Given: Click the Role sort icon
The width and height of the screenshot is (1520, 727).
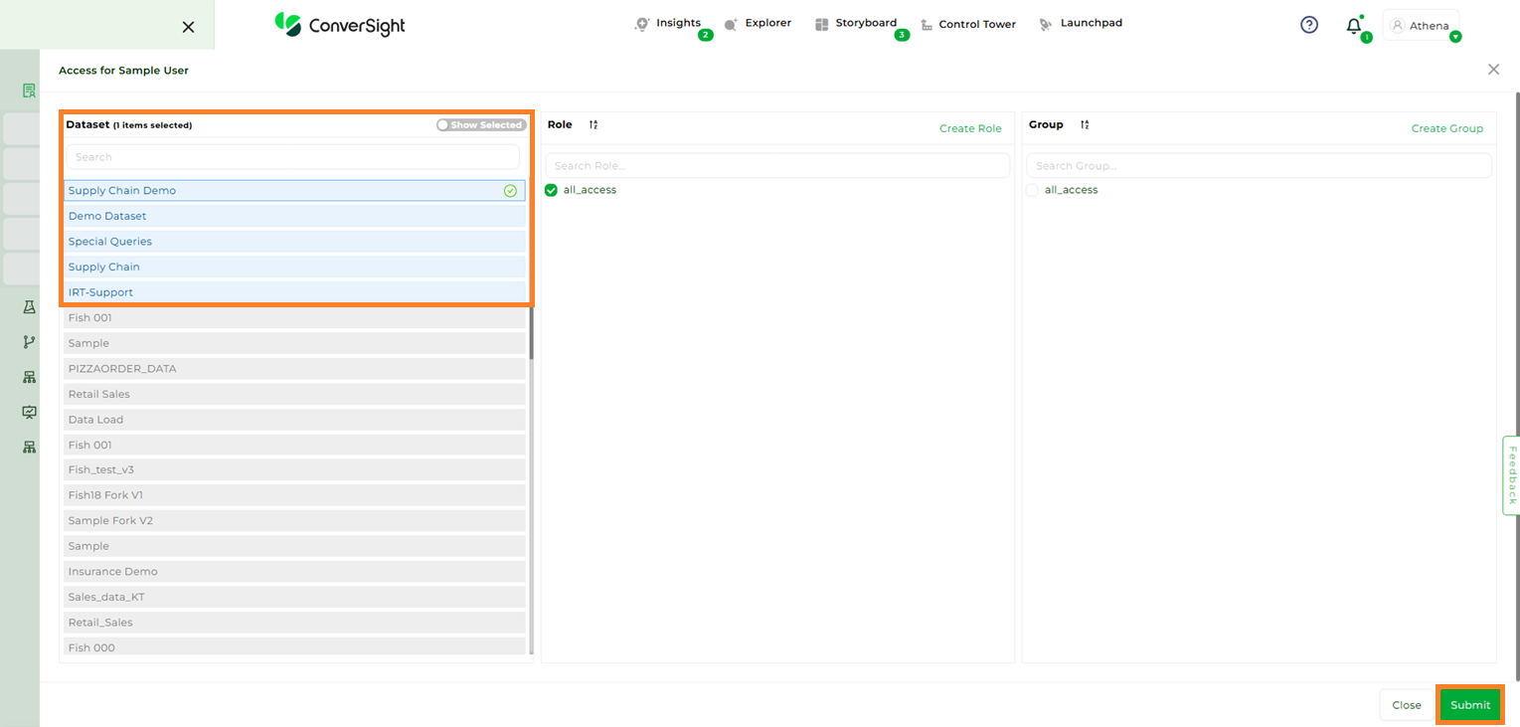Looking at the screenshot, I should [593, 125].
